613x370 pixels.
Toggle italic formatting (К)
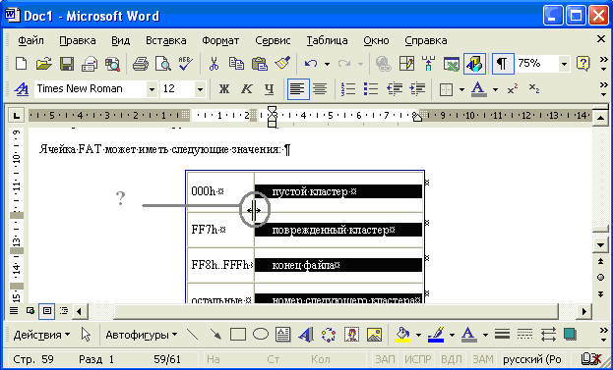point(246,89)
